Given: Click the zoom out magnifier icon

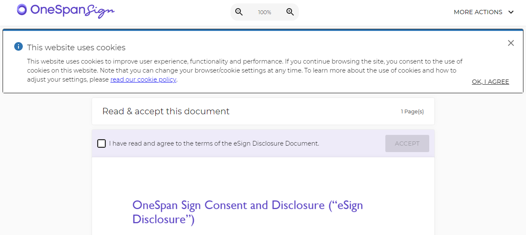Looking at the screenshot, I should click(x=239, y=12).
